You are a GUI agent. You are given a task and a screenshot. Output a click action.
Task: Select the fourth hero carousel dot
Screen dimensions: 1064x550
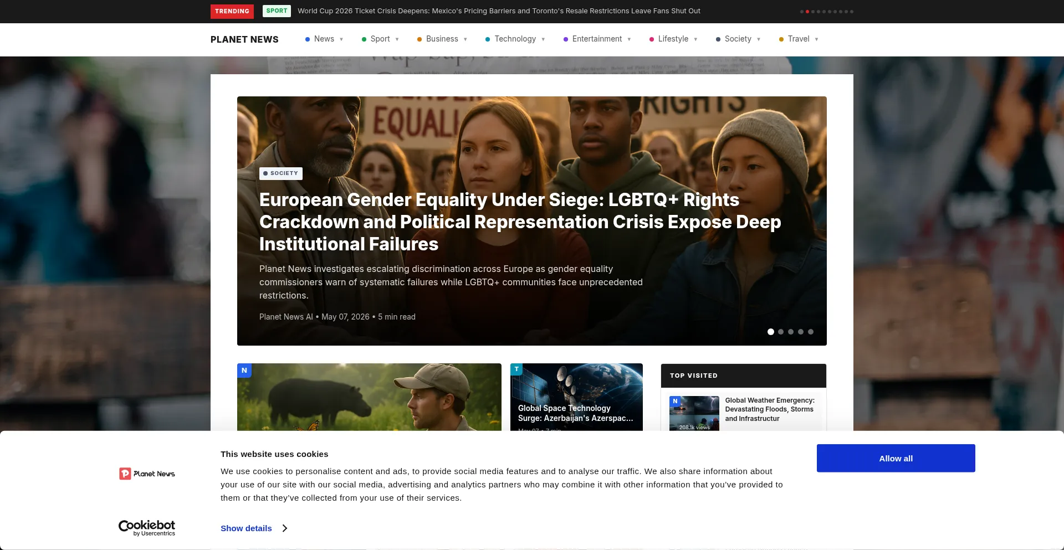point(801,332)
